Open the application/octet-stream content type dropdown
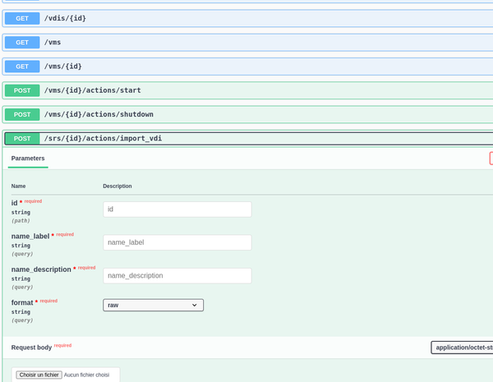 click(462, 347)
